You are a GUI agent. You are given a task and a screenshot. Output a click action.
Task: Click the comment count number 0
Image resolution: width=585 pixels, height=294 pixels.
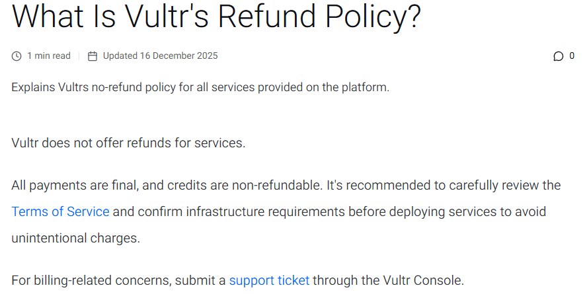tap(572, 56)
